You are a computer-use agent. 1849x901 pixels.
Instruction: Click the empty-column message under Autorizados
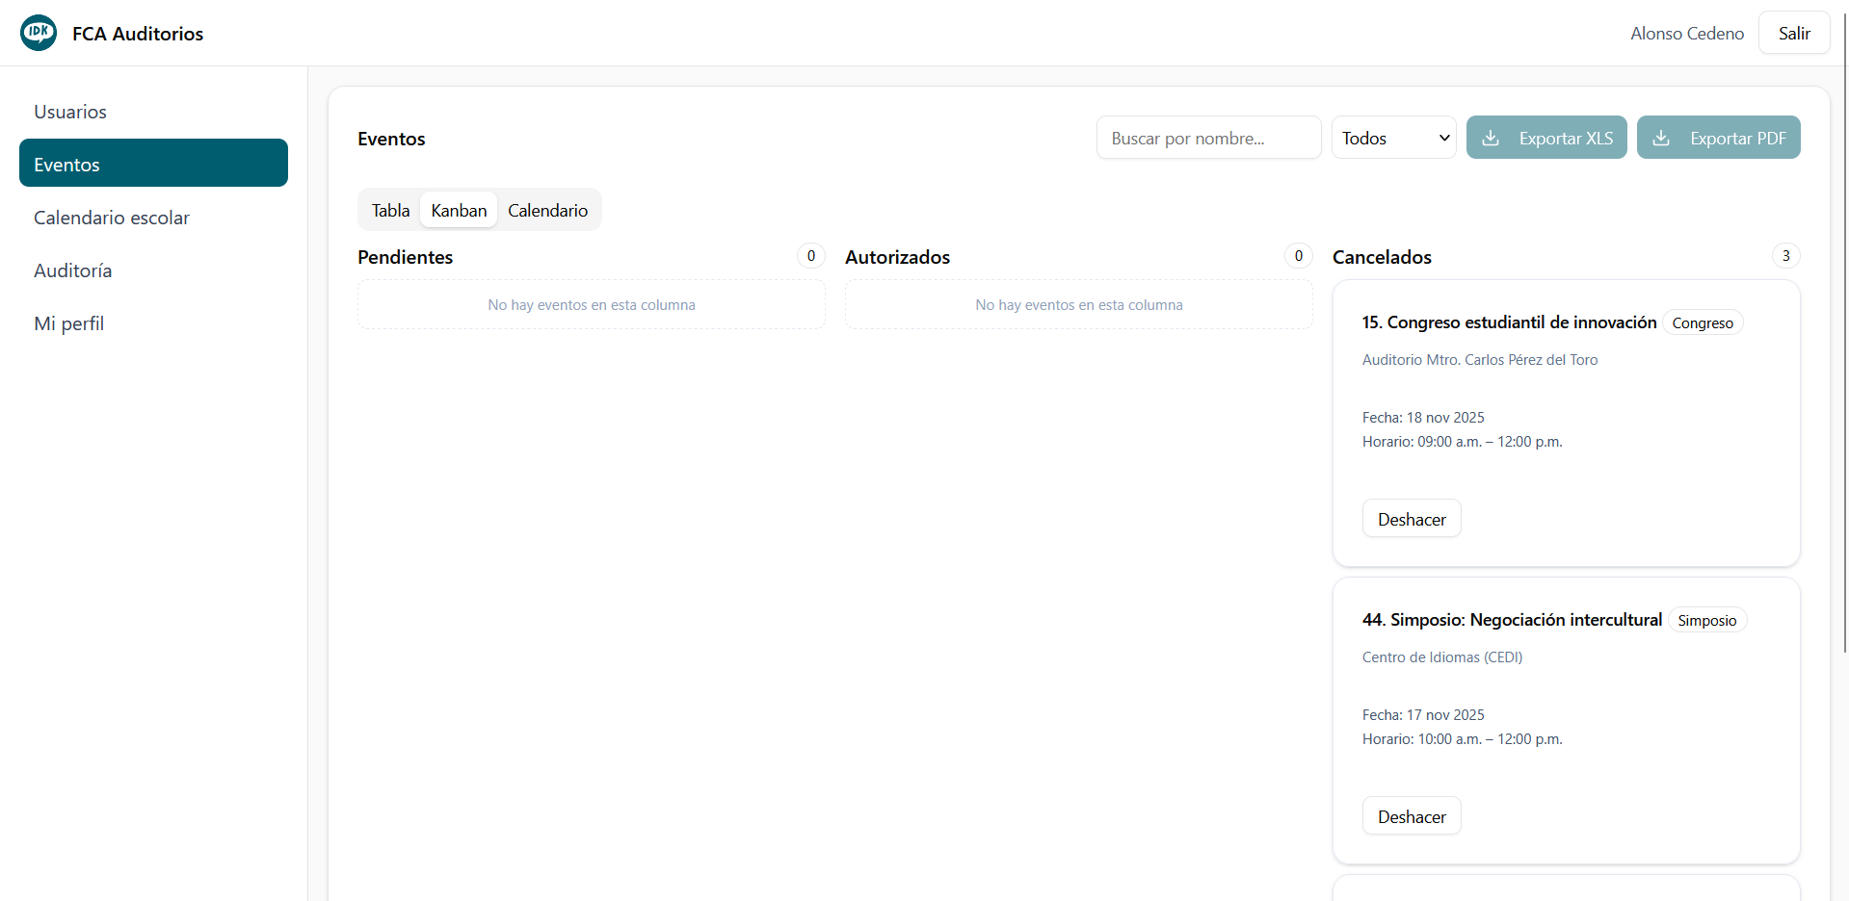click(1079, 305)
